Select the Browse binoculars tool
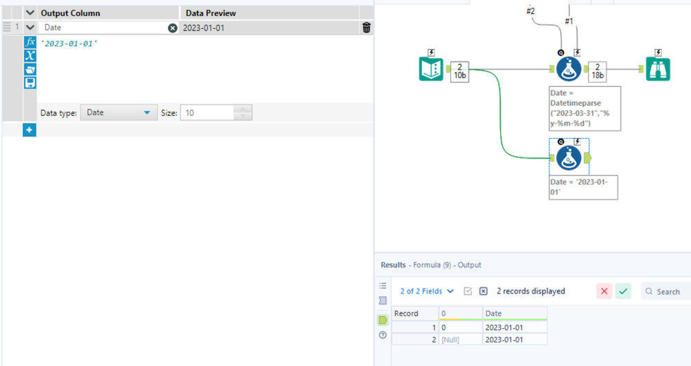 tap(658, 69)
